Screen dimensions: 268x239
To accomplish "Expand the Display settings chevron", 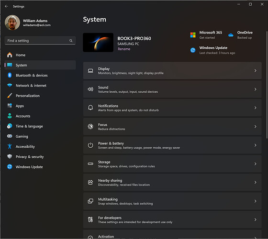I will tap(255, 71).
